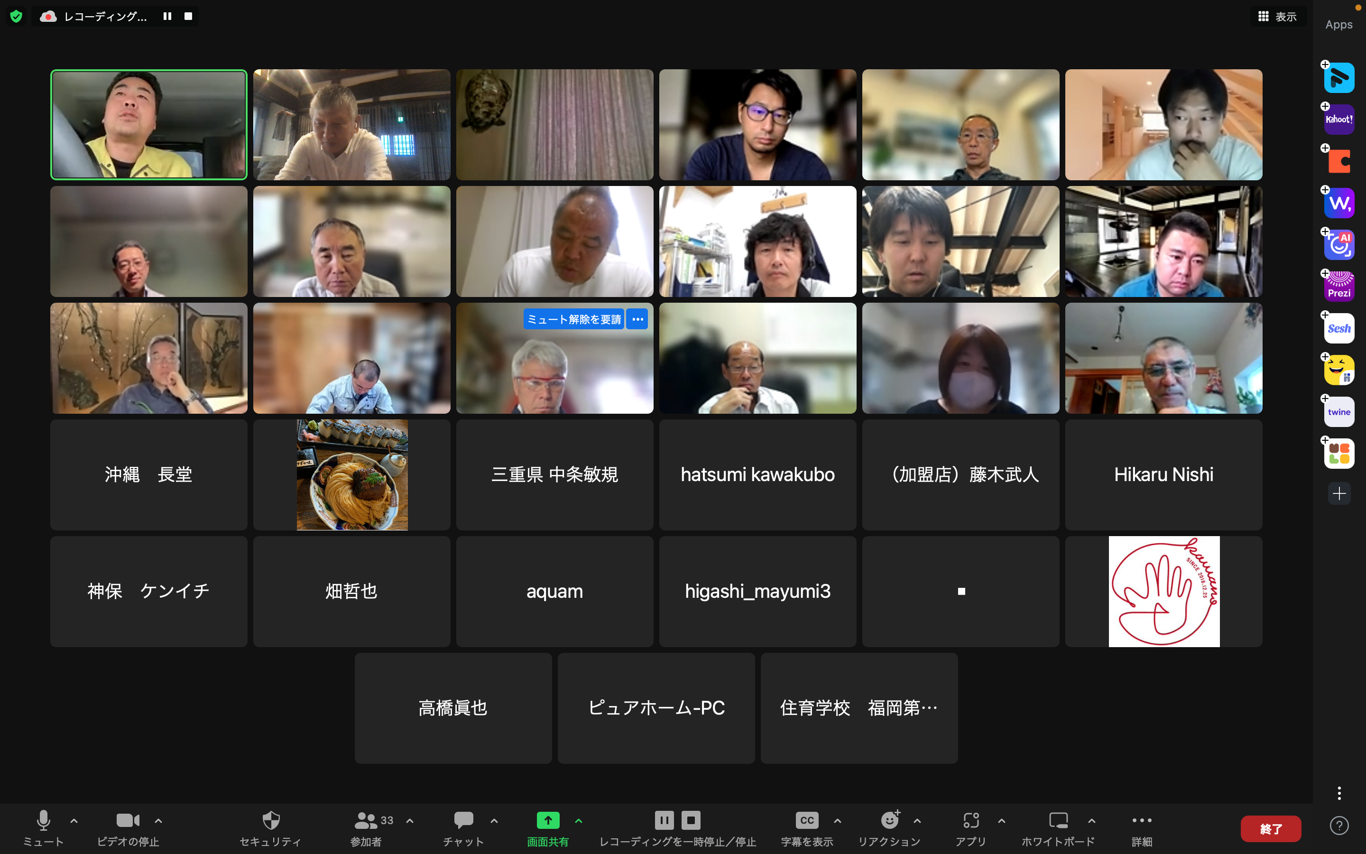The width and height of the screenshot is (1366, 854).
Task: Click the Security shield icon
Action: pos(271,820)
